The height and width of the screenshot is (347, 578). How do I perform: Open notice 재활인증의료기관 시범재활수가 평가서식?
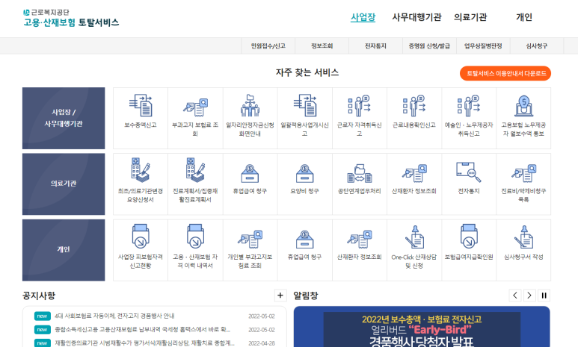point(144,343)
